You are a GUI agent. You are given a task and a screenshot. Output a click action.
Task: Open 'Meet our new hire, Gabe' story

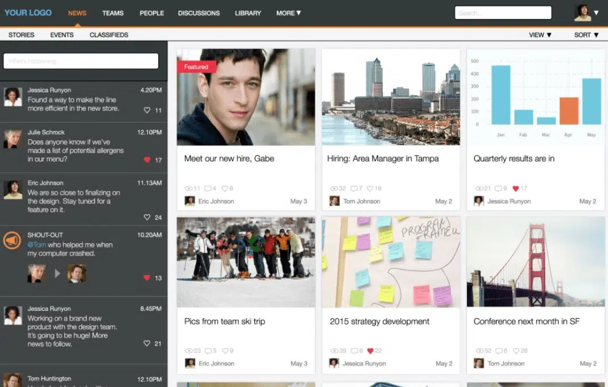(x=229, y=159)
